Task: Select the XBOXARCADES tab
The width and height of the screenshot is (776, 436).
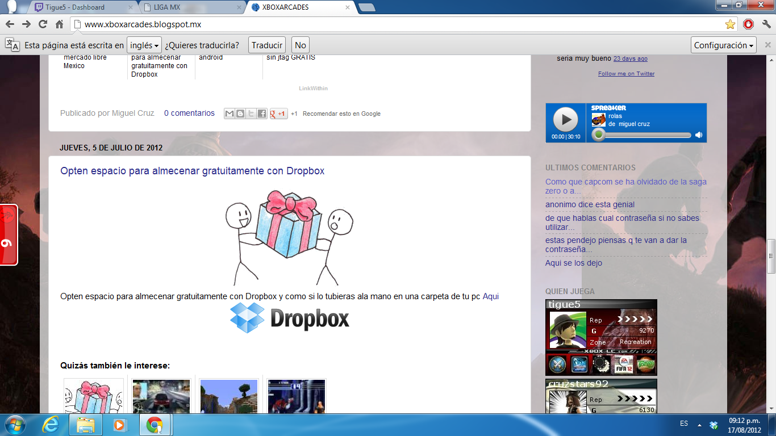Action: click(298, 7)
